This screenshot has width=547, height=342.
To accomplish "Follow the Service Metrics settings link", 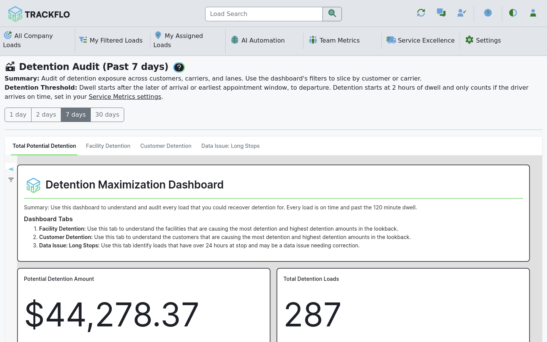I will [125, 97].
